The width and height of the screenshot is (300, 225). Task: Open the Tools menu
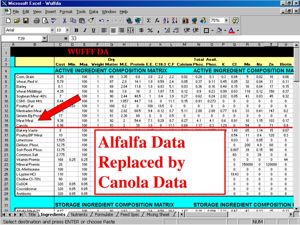point(81,12)
